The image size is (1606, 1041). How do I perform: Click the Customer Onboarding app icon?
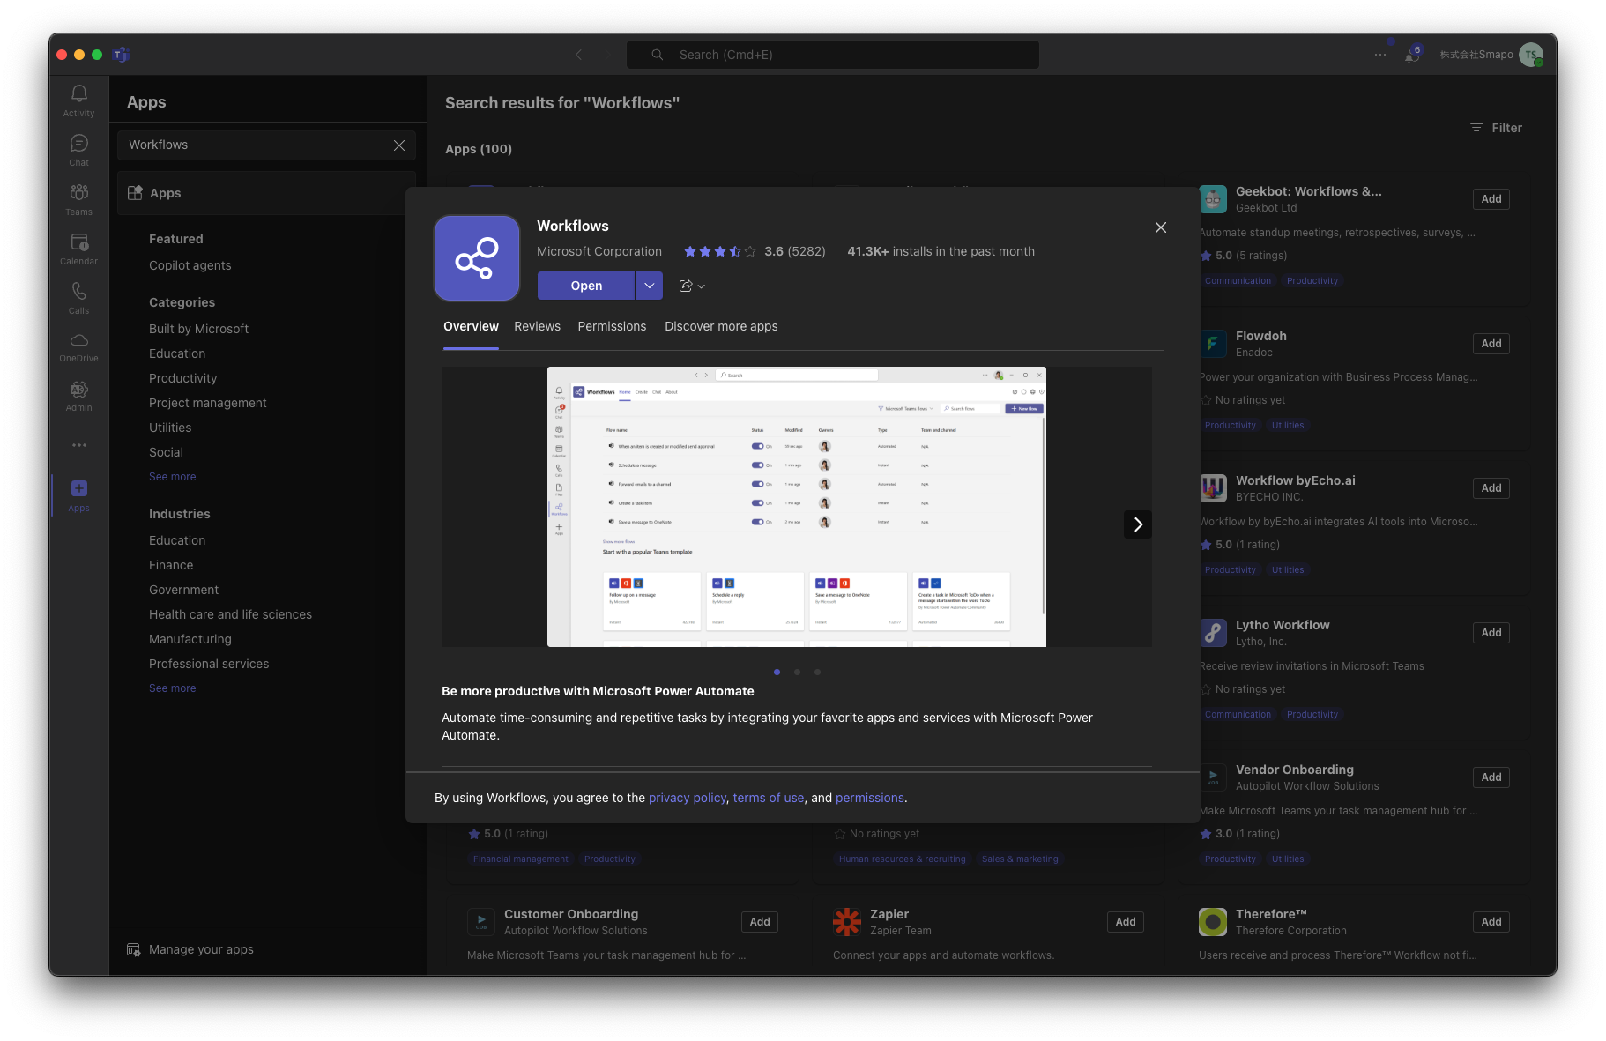[481, 922]
